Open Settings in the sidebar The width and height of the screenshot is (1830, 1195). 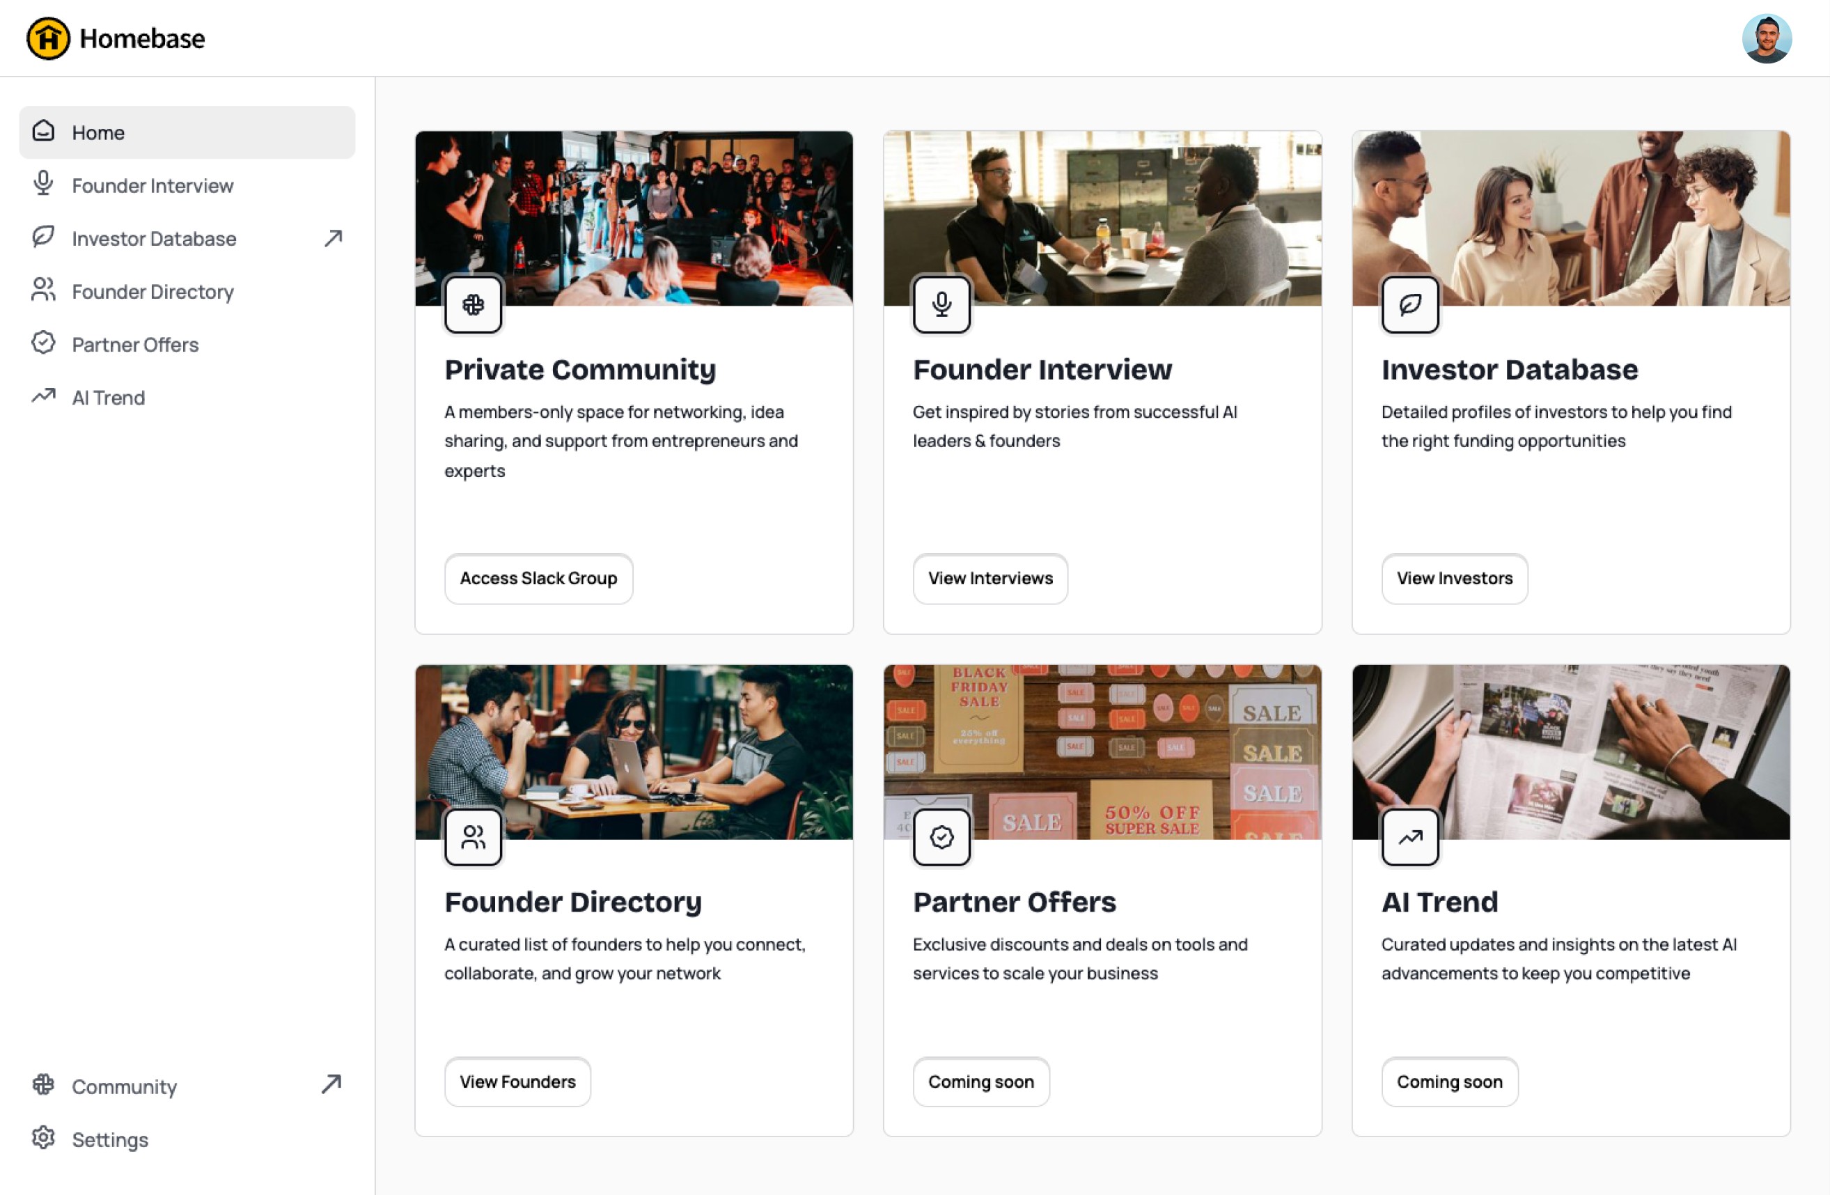coord(187,1139)
